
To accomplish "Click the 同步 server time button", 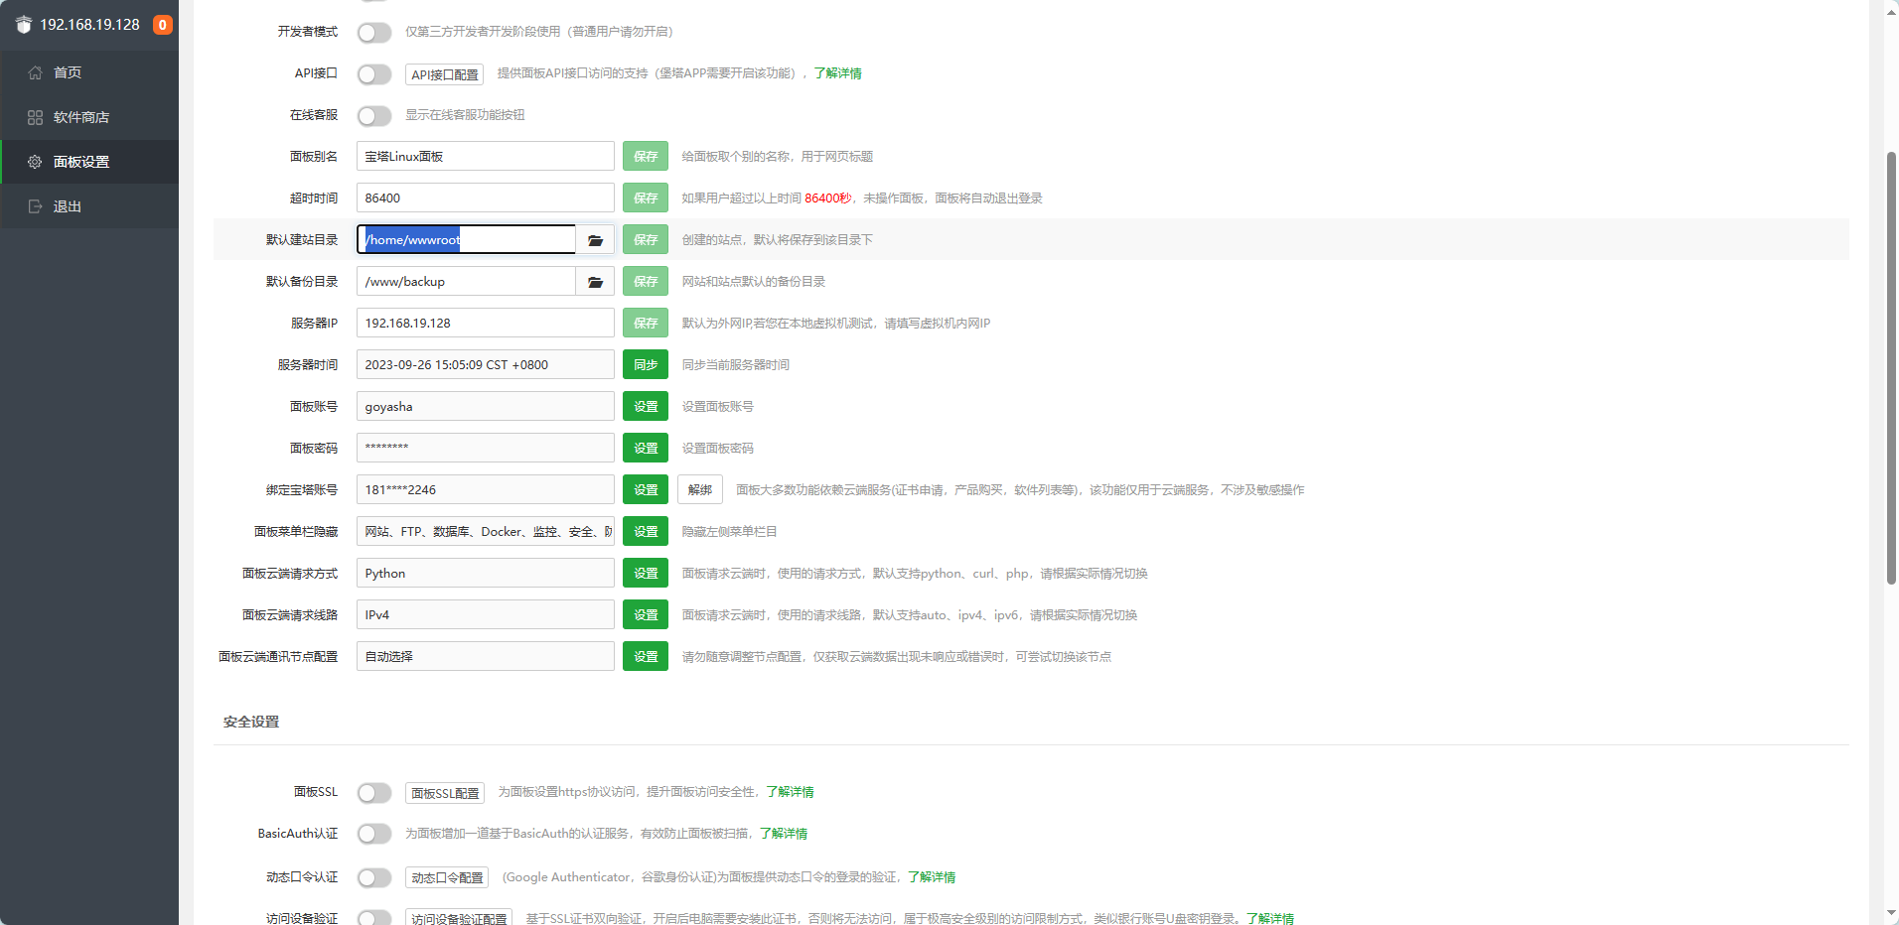I will pyautogui.click(x=646, y=365).
